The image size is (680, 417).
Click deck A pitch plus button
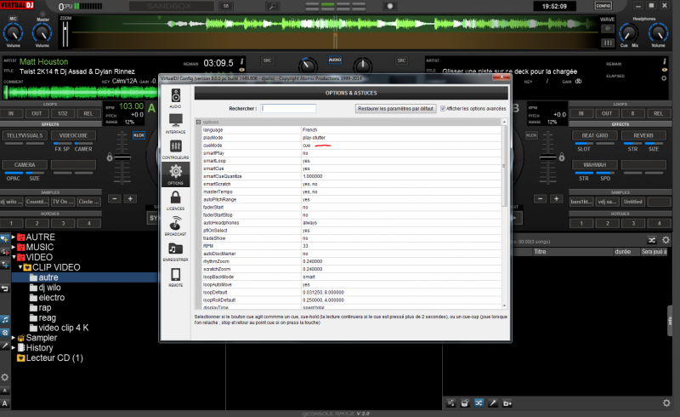point(130,198)
